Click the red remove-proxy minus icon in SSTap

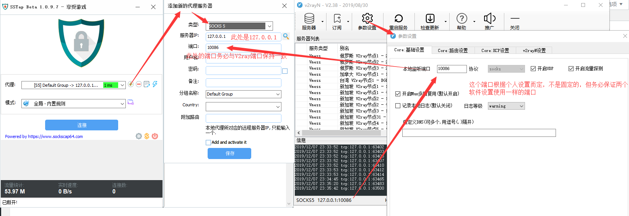pos(139,84)
